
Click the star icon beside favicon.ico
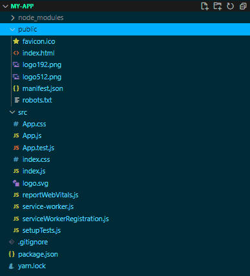pyautogui.click(x=16, y=41)
